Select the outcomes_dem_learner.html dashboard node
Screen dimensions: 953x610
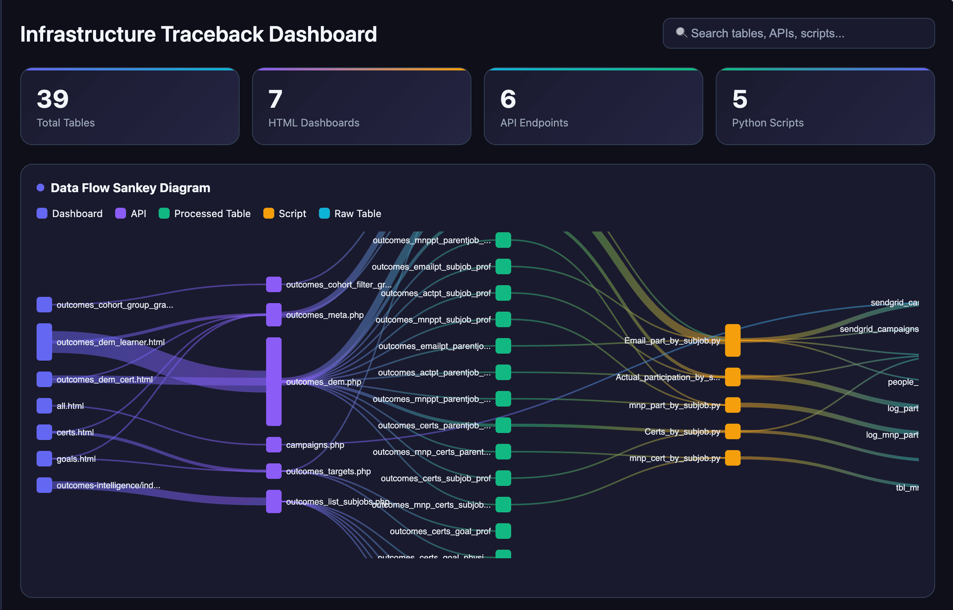tap(44, 342)
